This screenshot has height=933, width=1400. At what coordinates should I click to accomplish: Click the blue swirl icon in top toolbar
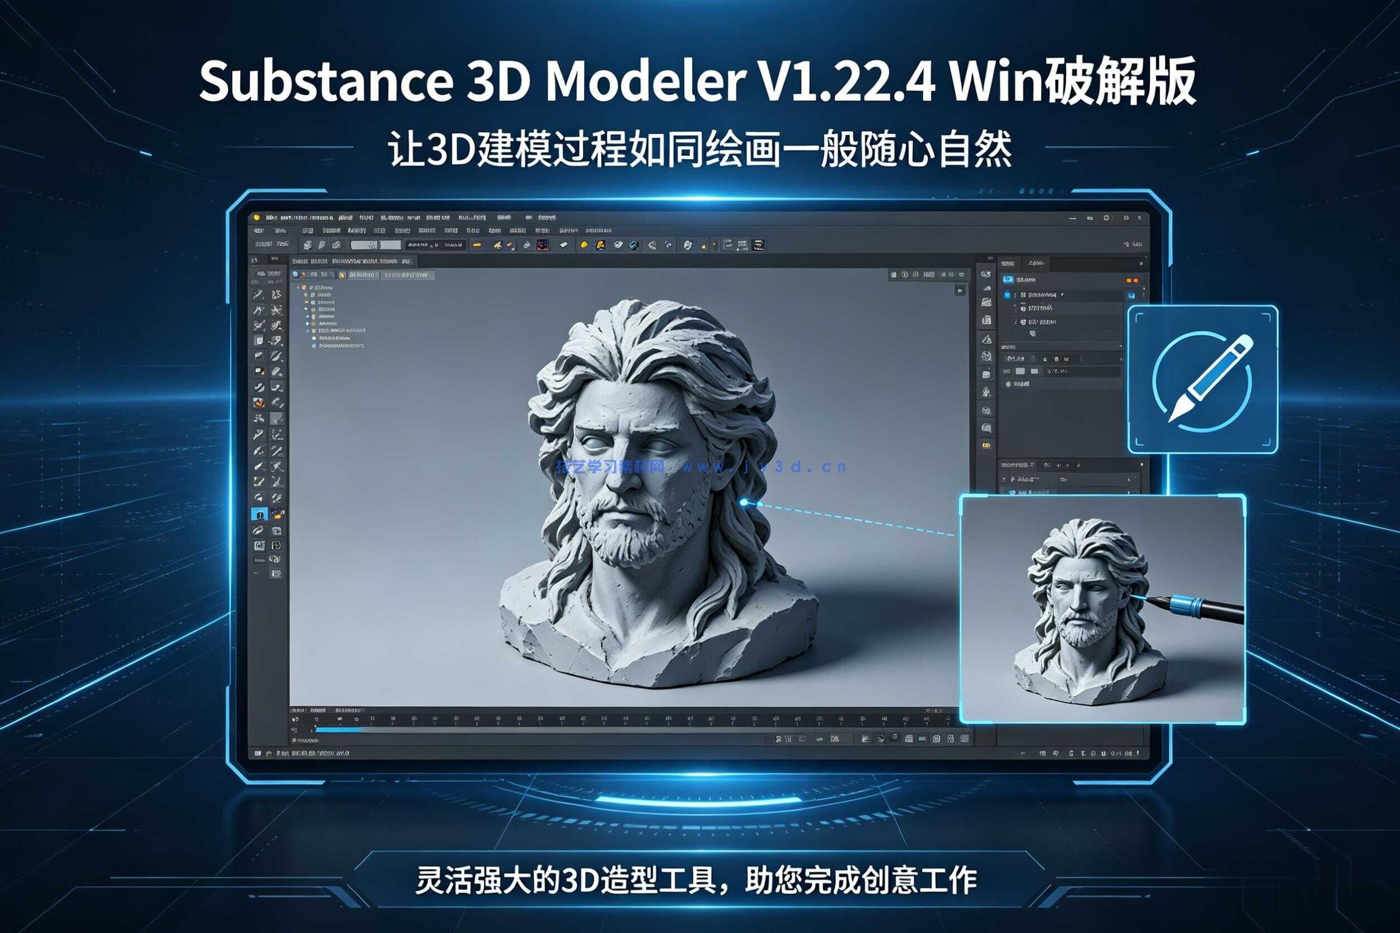click(x=634, y=244)
